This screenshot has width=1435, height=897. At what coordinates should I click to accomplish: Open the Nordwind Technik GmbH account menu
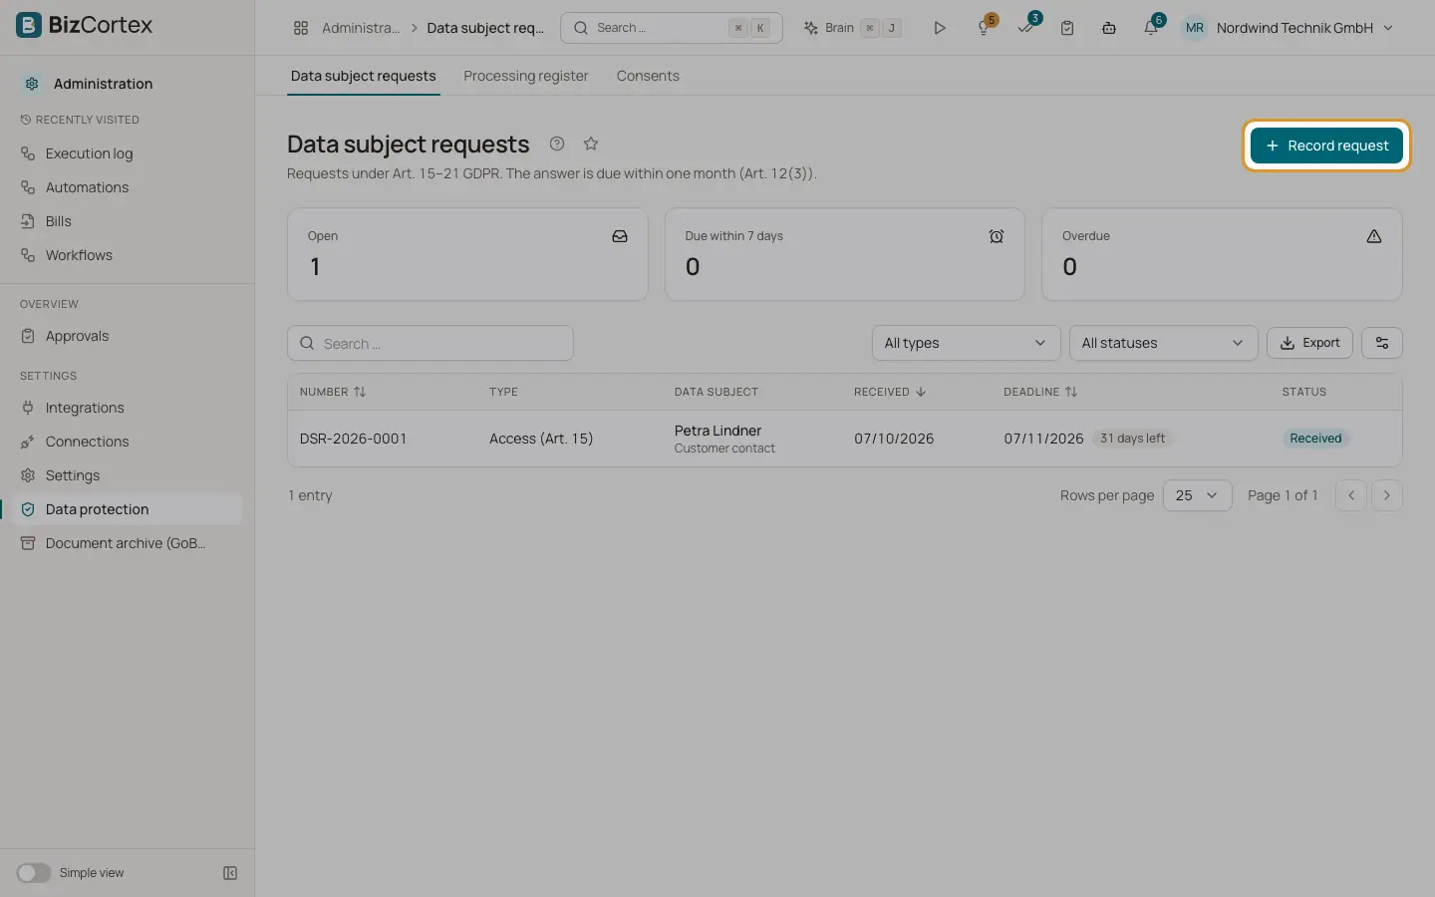(x=1288, y=28)
